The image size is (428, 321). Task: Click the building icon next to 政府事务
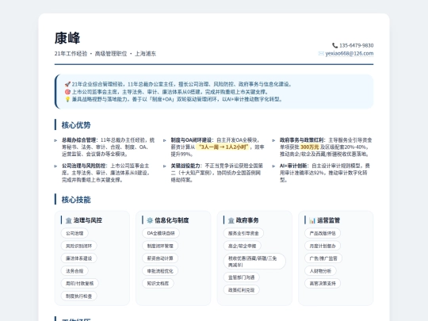point(231,220)
